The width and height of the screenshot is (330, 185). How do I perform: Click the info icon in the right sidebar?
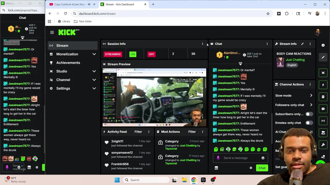pyautogui.click(x=323, y=45)
